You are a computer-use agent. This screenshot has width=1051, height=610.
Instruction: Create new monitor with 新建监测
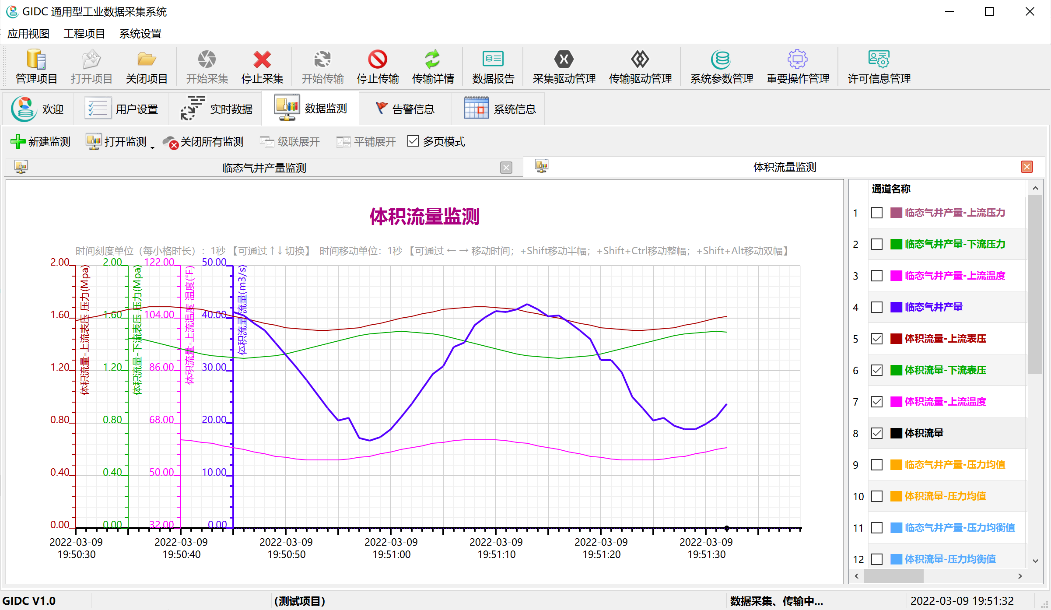pos(40,141)
